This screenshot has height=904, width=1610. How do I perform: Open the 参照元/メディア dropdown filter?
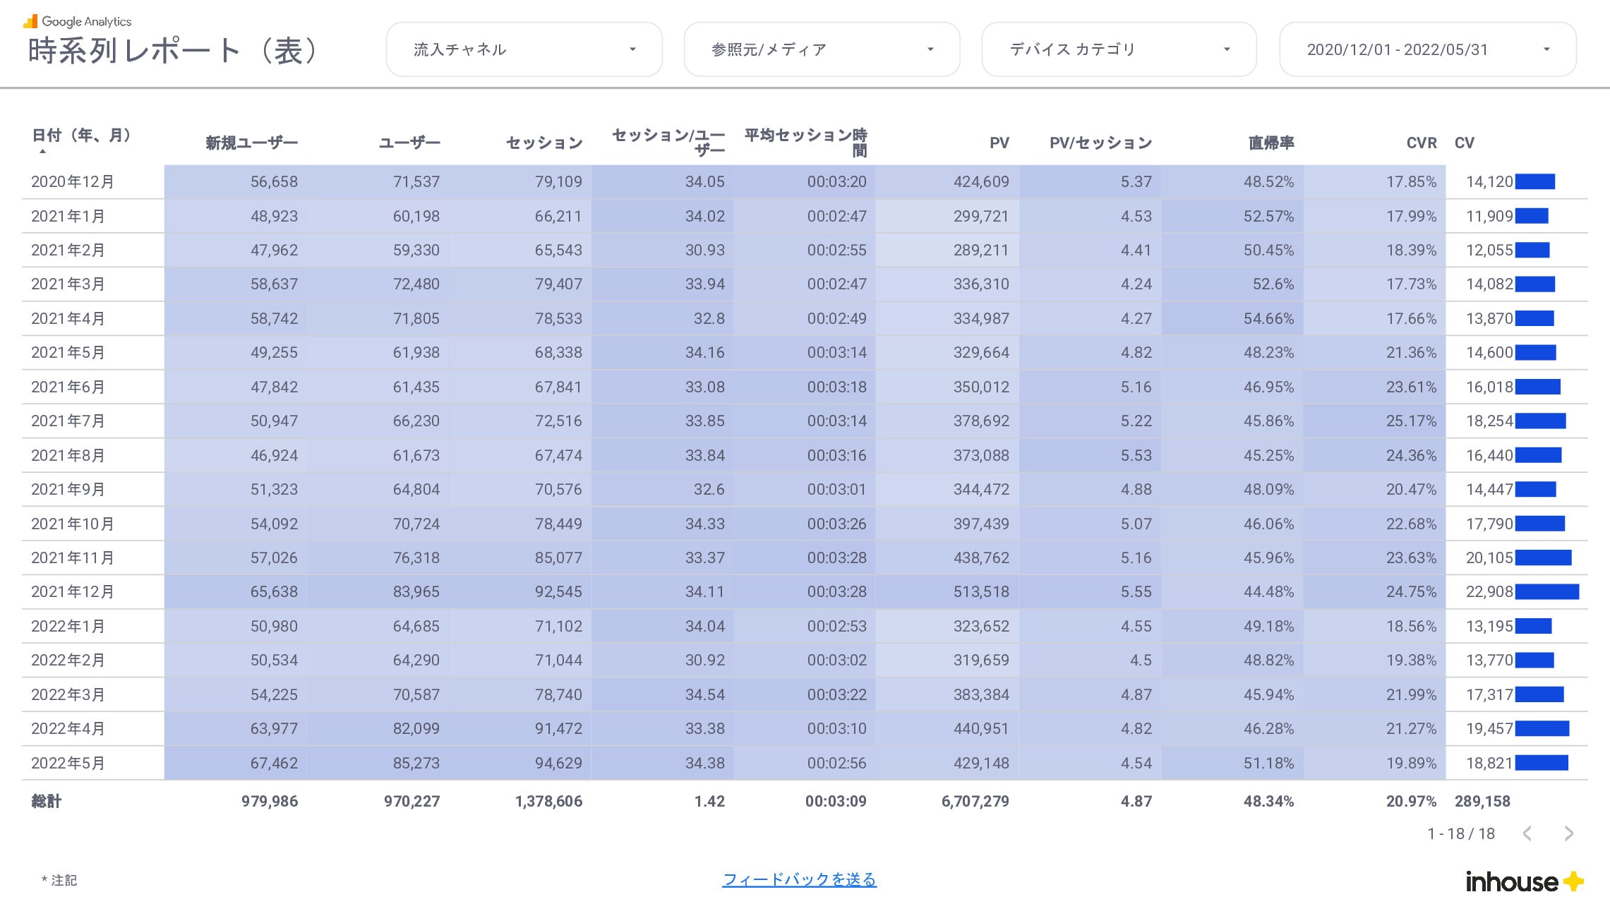click(822, 49)
